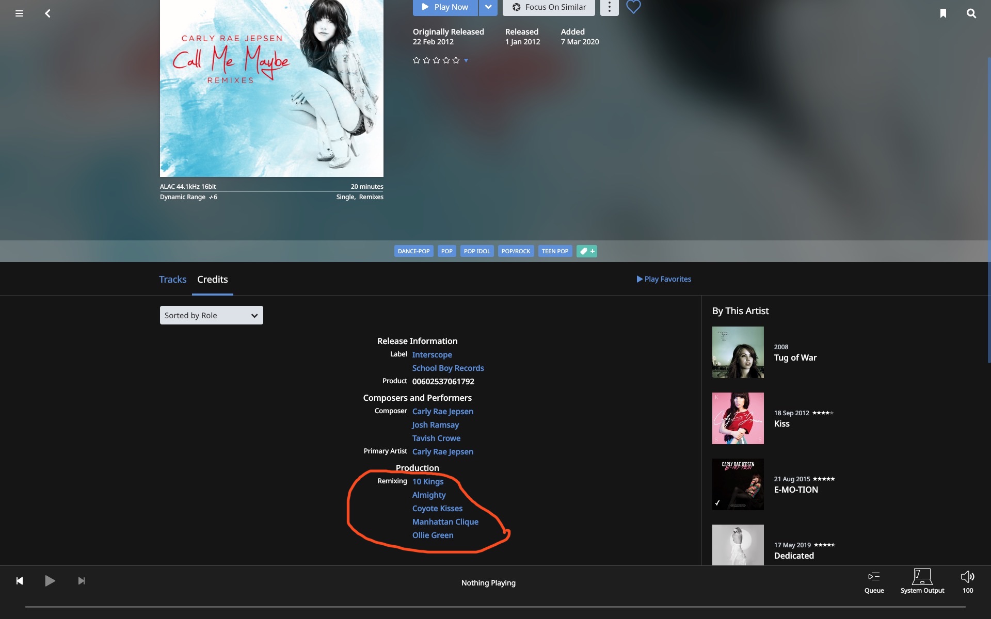
Task: Click the E-MO-TION album title
Action: pos(796,490)
